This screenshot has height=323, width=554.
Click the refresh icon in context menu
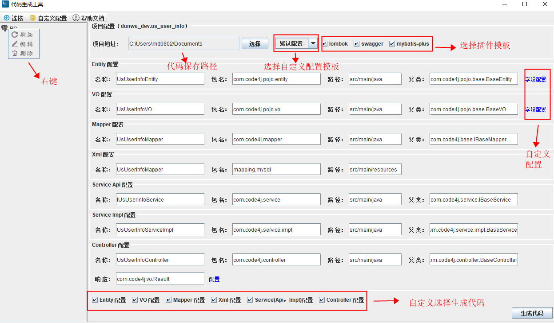[x=15, y=35]
